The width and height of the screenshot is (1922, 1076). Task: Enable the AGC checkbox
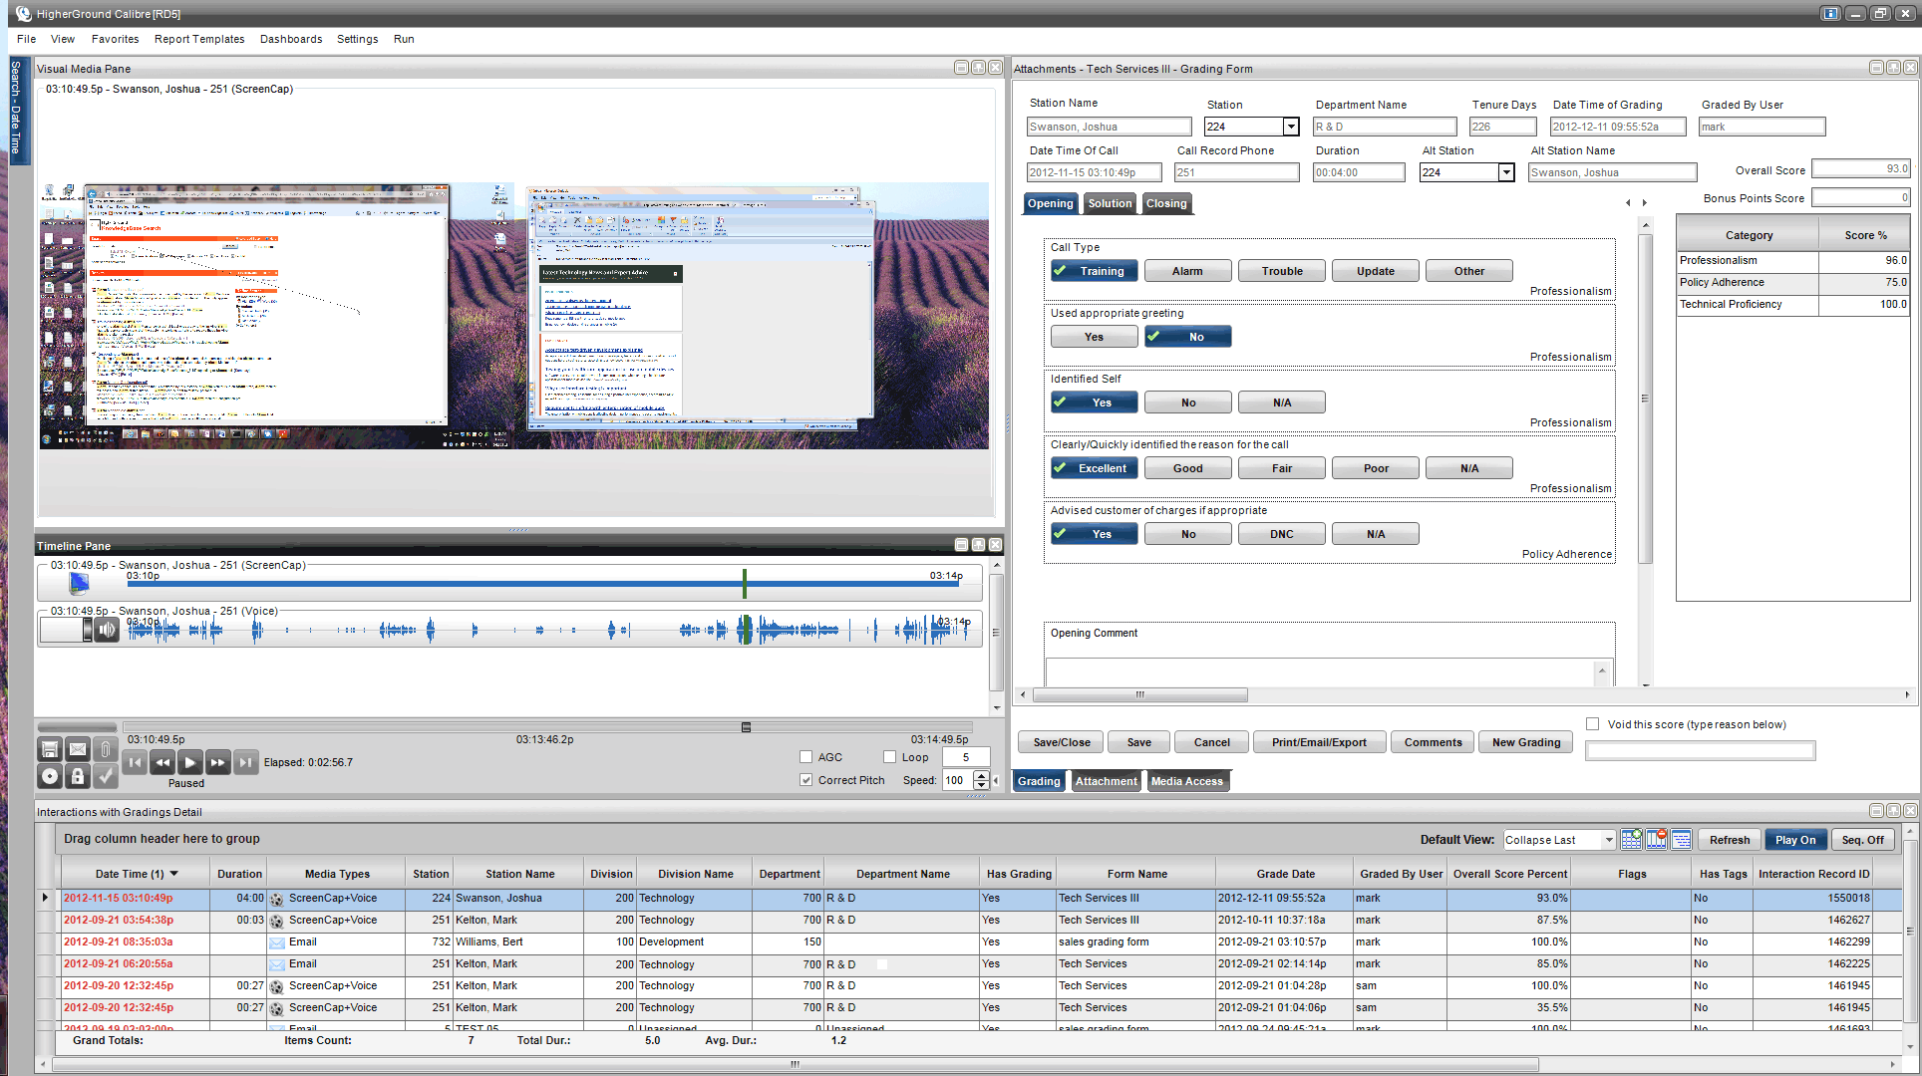click(805, 757)
